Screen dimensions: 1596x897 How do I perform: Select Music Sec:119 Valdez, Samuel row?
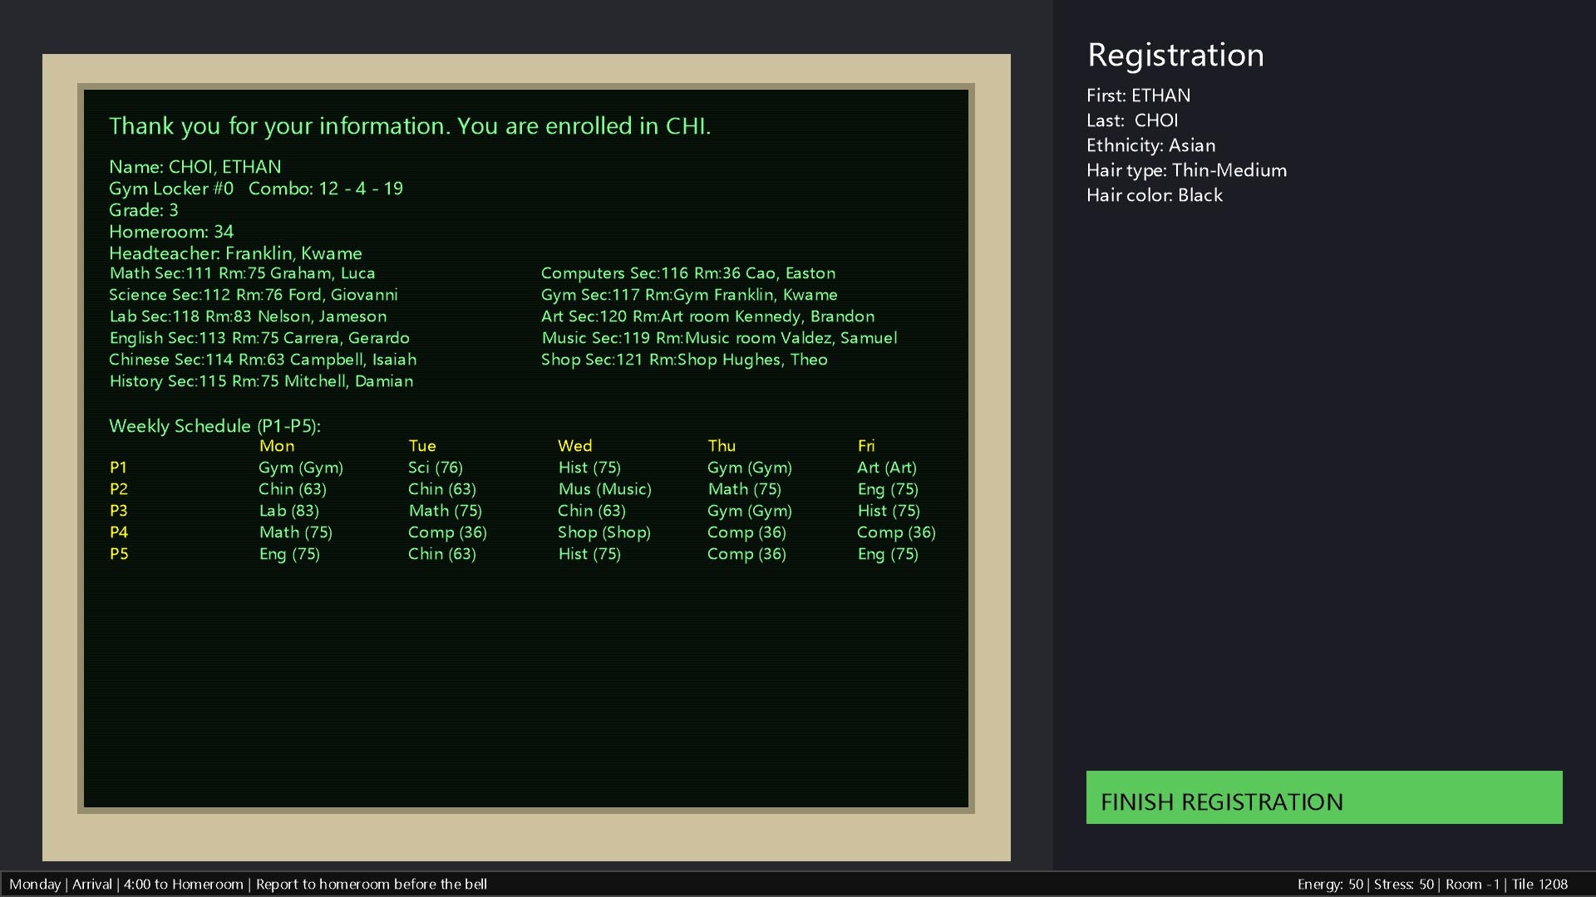point(719,338)
